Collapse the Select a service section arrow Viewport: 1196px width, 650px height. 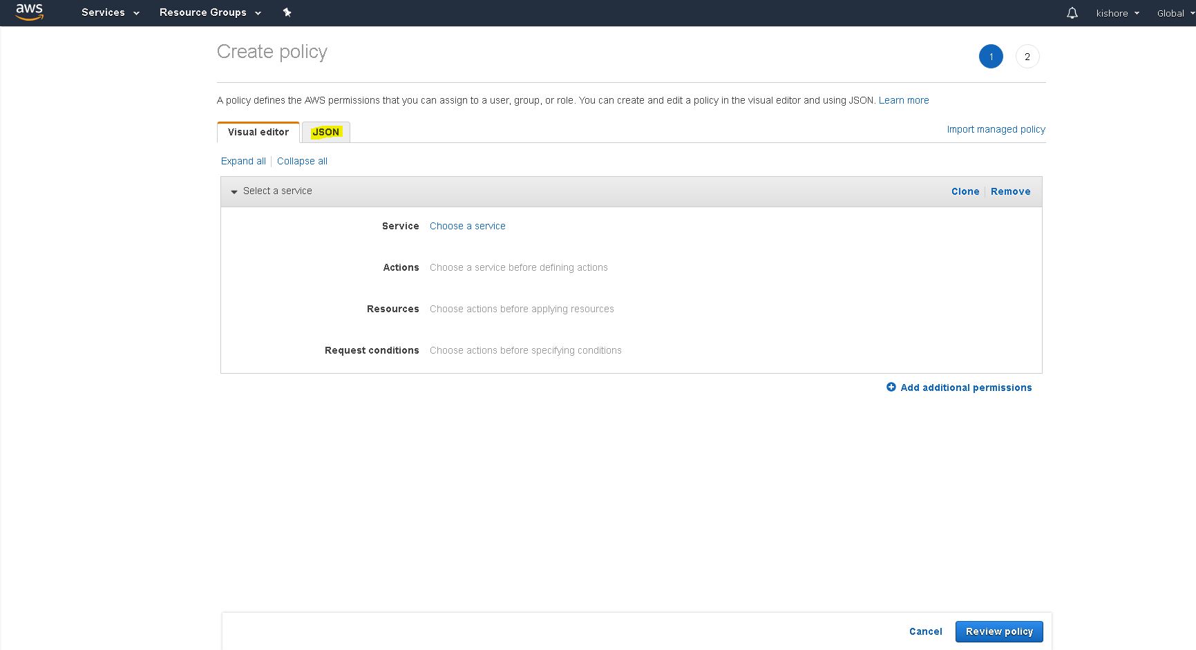pos(234,191)
